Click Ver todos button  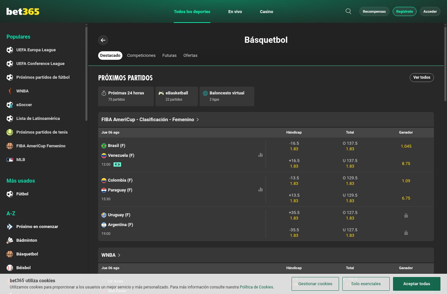422,77
